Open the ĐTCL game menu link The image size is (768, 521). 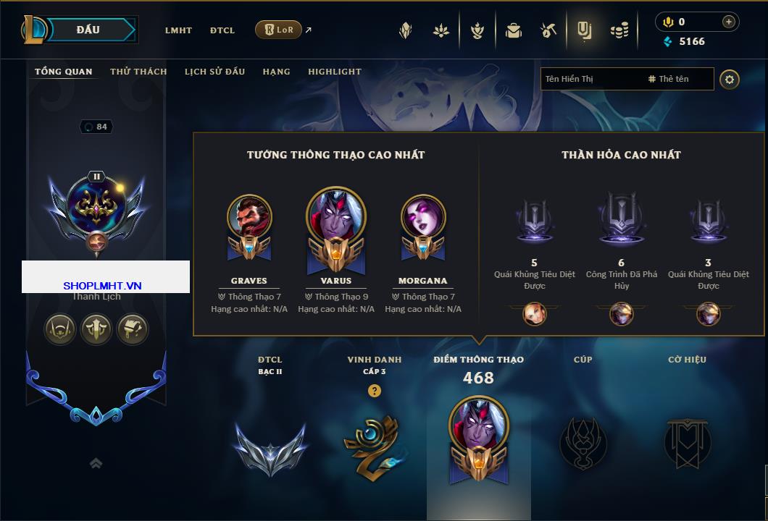[x=222, y=30]
